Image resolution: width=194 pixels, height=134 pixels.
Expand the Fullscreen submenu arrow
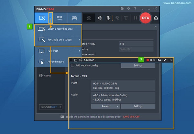point(80,51)
